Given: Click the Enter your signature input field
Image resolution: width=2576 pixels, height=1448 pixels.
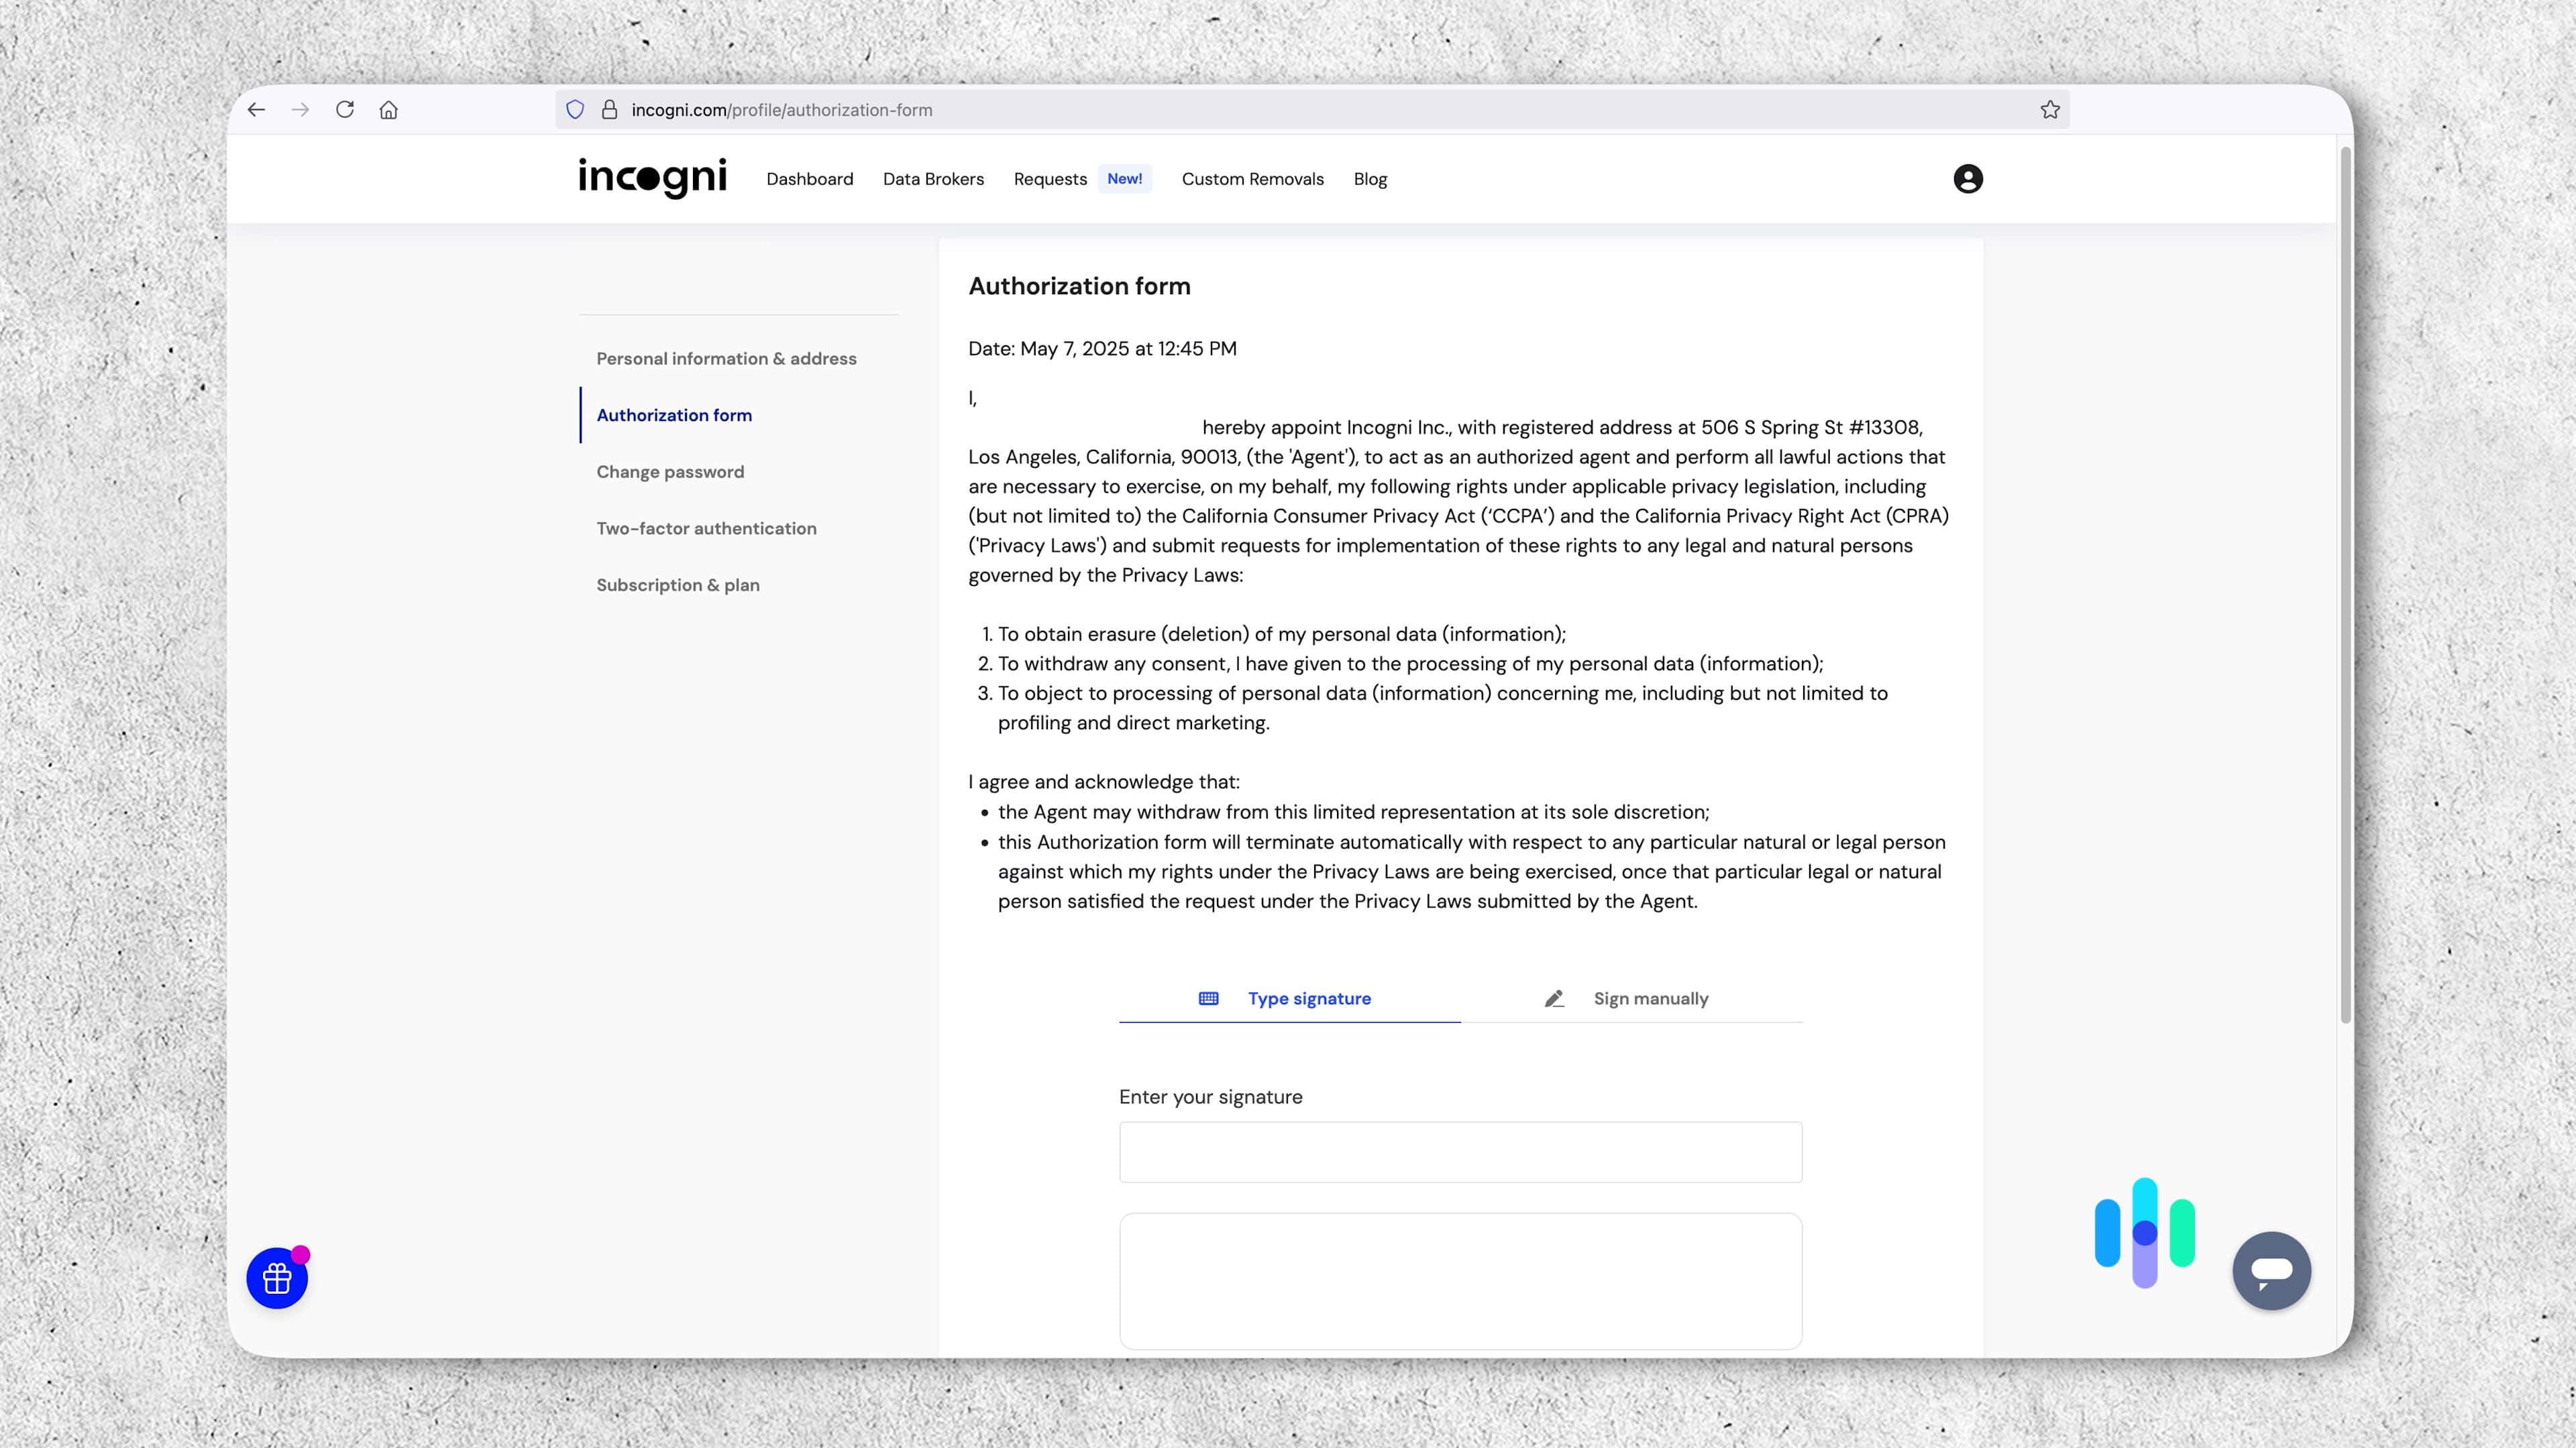Looking at the screenshot, I should coord(1459,1151).
